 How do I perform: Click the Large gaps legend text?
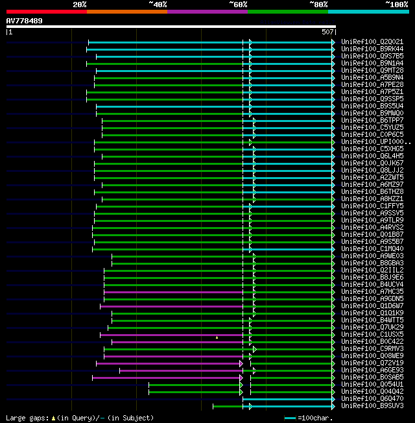[x=80, y=418]
